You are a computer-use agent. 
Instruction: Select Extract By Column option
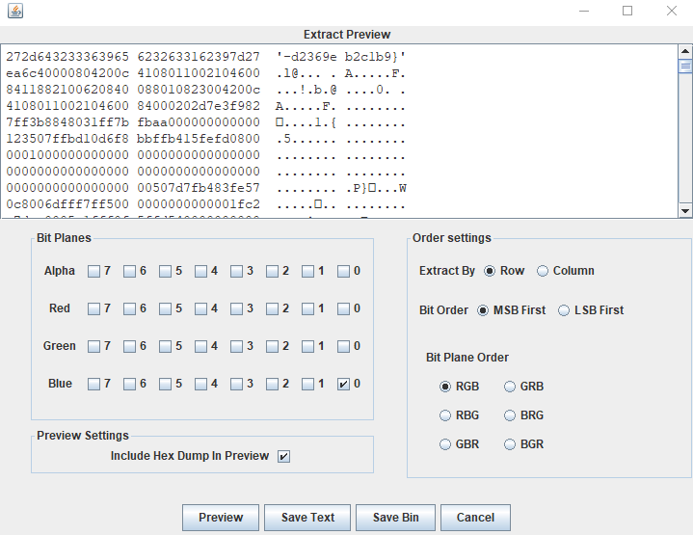point(543,271)
